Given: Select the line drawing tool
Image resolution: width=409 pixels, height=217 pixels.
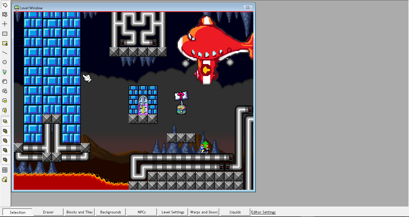Looking at the screenshot, I should point(5,53).
